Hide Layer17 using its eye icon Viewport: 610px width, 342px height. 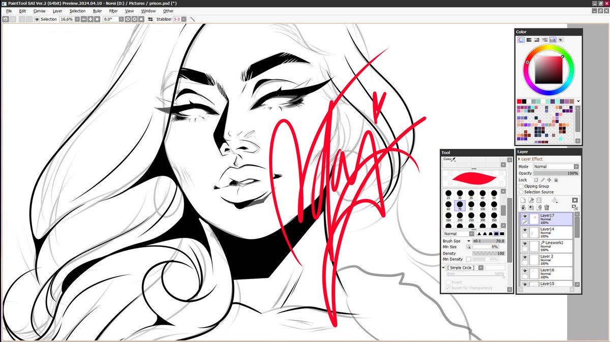525,216
